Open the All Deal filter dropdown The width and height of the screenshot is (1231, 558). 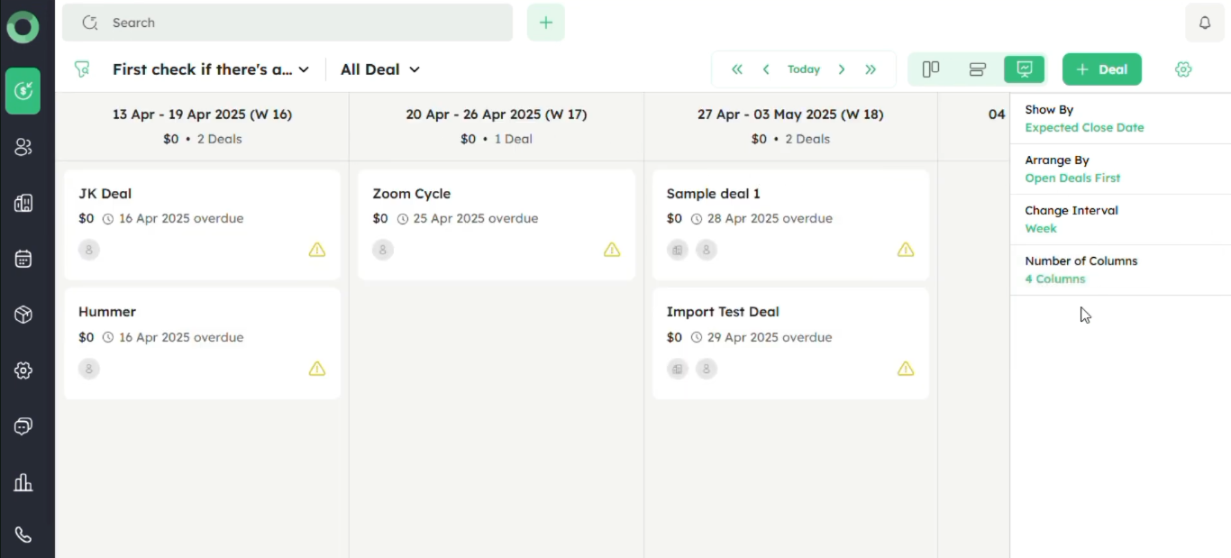379,69
